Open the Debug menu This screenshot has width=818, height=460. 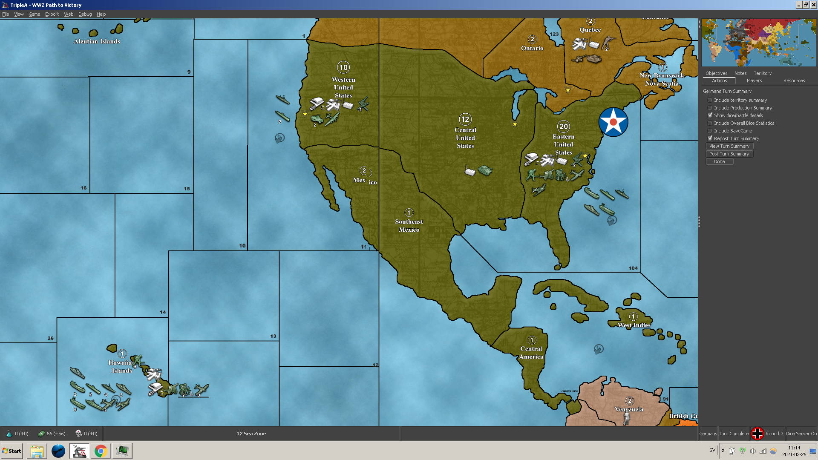point(85,14)
